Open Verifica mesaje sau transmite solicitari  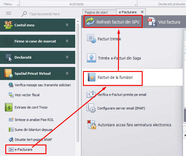point(43,85)
